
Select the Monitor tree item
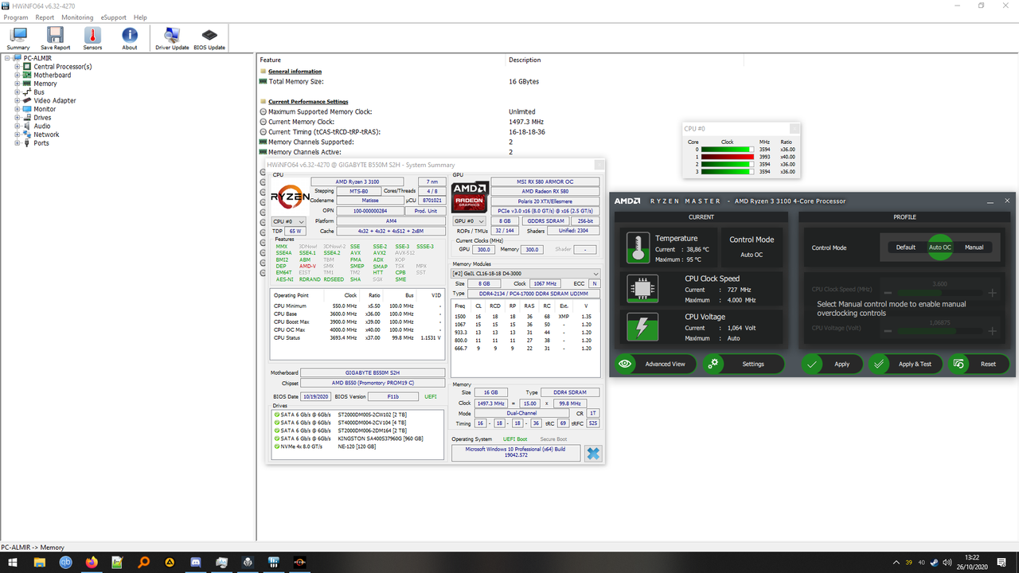click(45, 109)
